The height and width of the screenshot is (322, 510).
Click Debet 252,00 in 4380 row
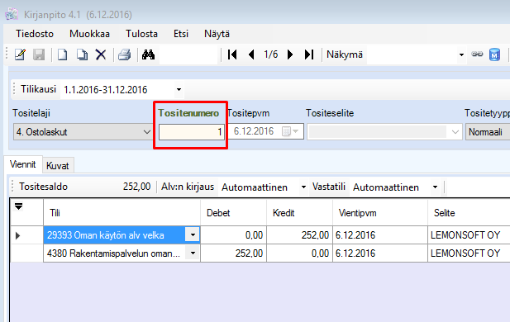234,253
